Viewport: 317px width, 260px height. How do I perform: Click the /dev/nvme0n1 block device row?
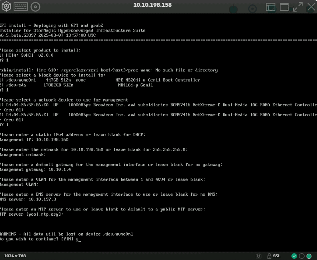pyautogui.click(x=100, y=80)
